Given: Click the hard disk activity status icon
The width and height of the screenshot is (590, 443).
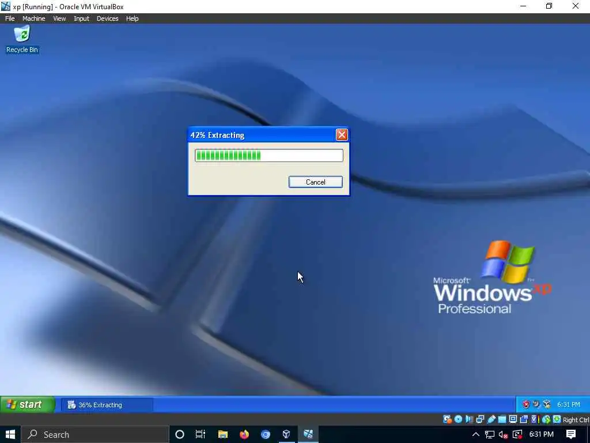Looking at the screenshot, I should click(x=447, y=419).
